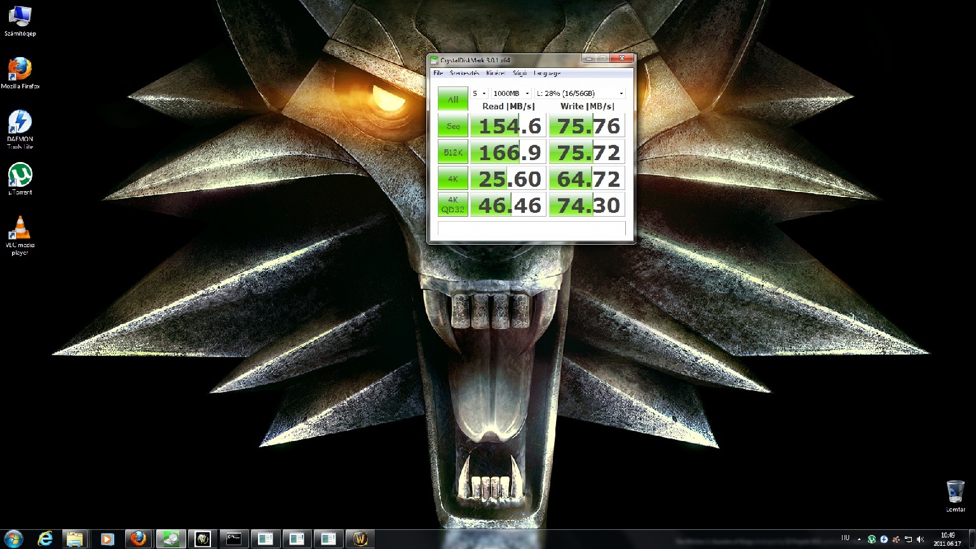This screenshot has height=549, width=976.
Task: Open the test count dropdown showing 5
Action: tap(480, 93)
